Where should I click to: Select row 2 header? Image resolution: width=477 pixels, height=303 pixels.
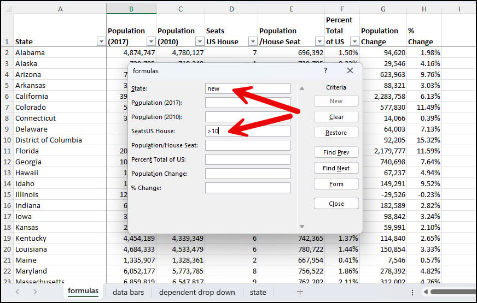7,52
